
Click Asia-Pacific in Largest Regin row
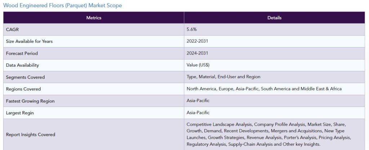198,112
